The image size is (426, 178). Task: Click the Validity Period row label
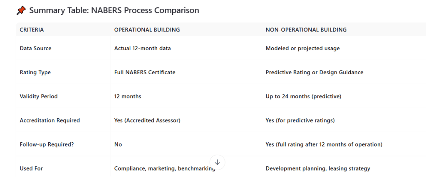pyautogui.click(x=39, y=97)
